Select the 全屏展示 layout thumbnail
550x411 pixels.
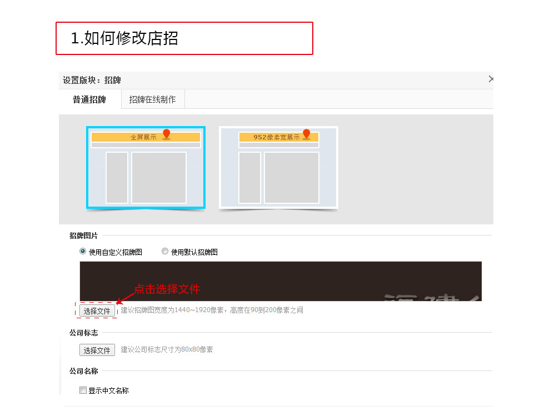point(146,168)
